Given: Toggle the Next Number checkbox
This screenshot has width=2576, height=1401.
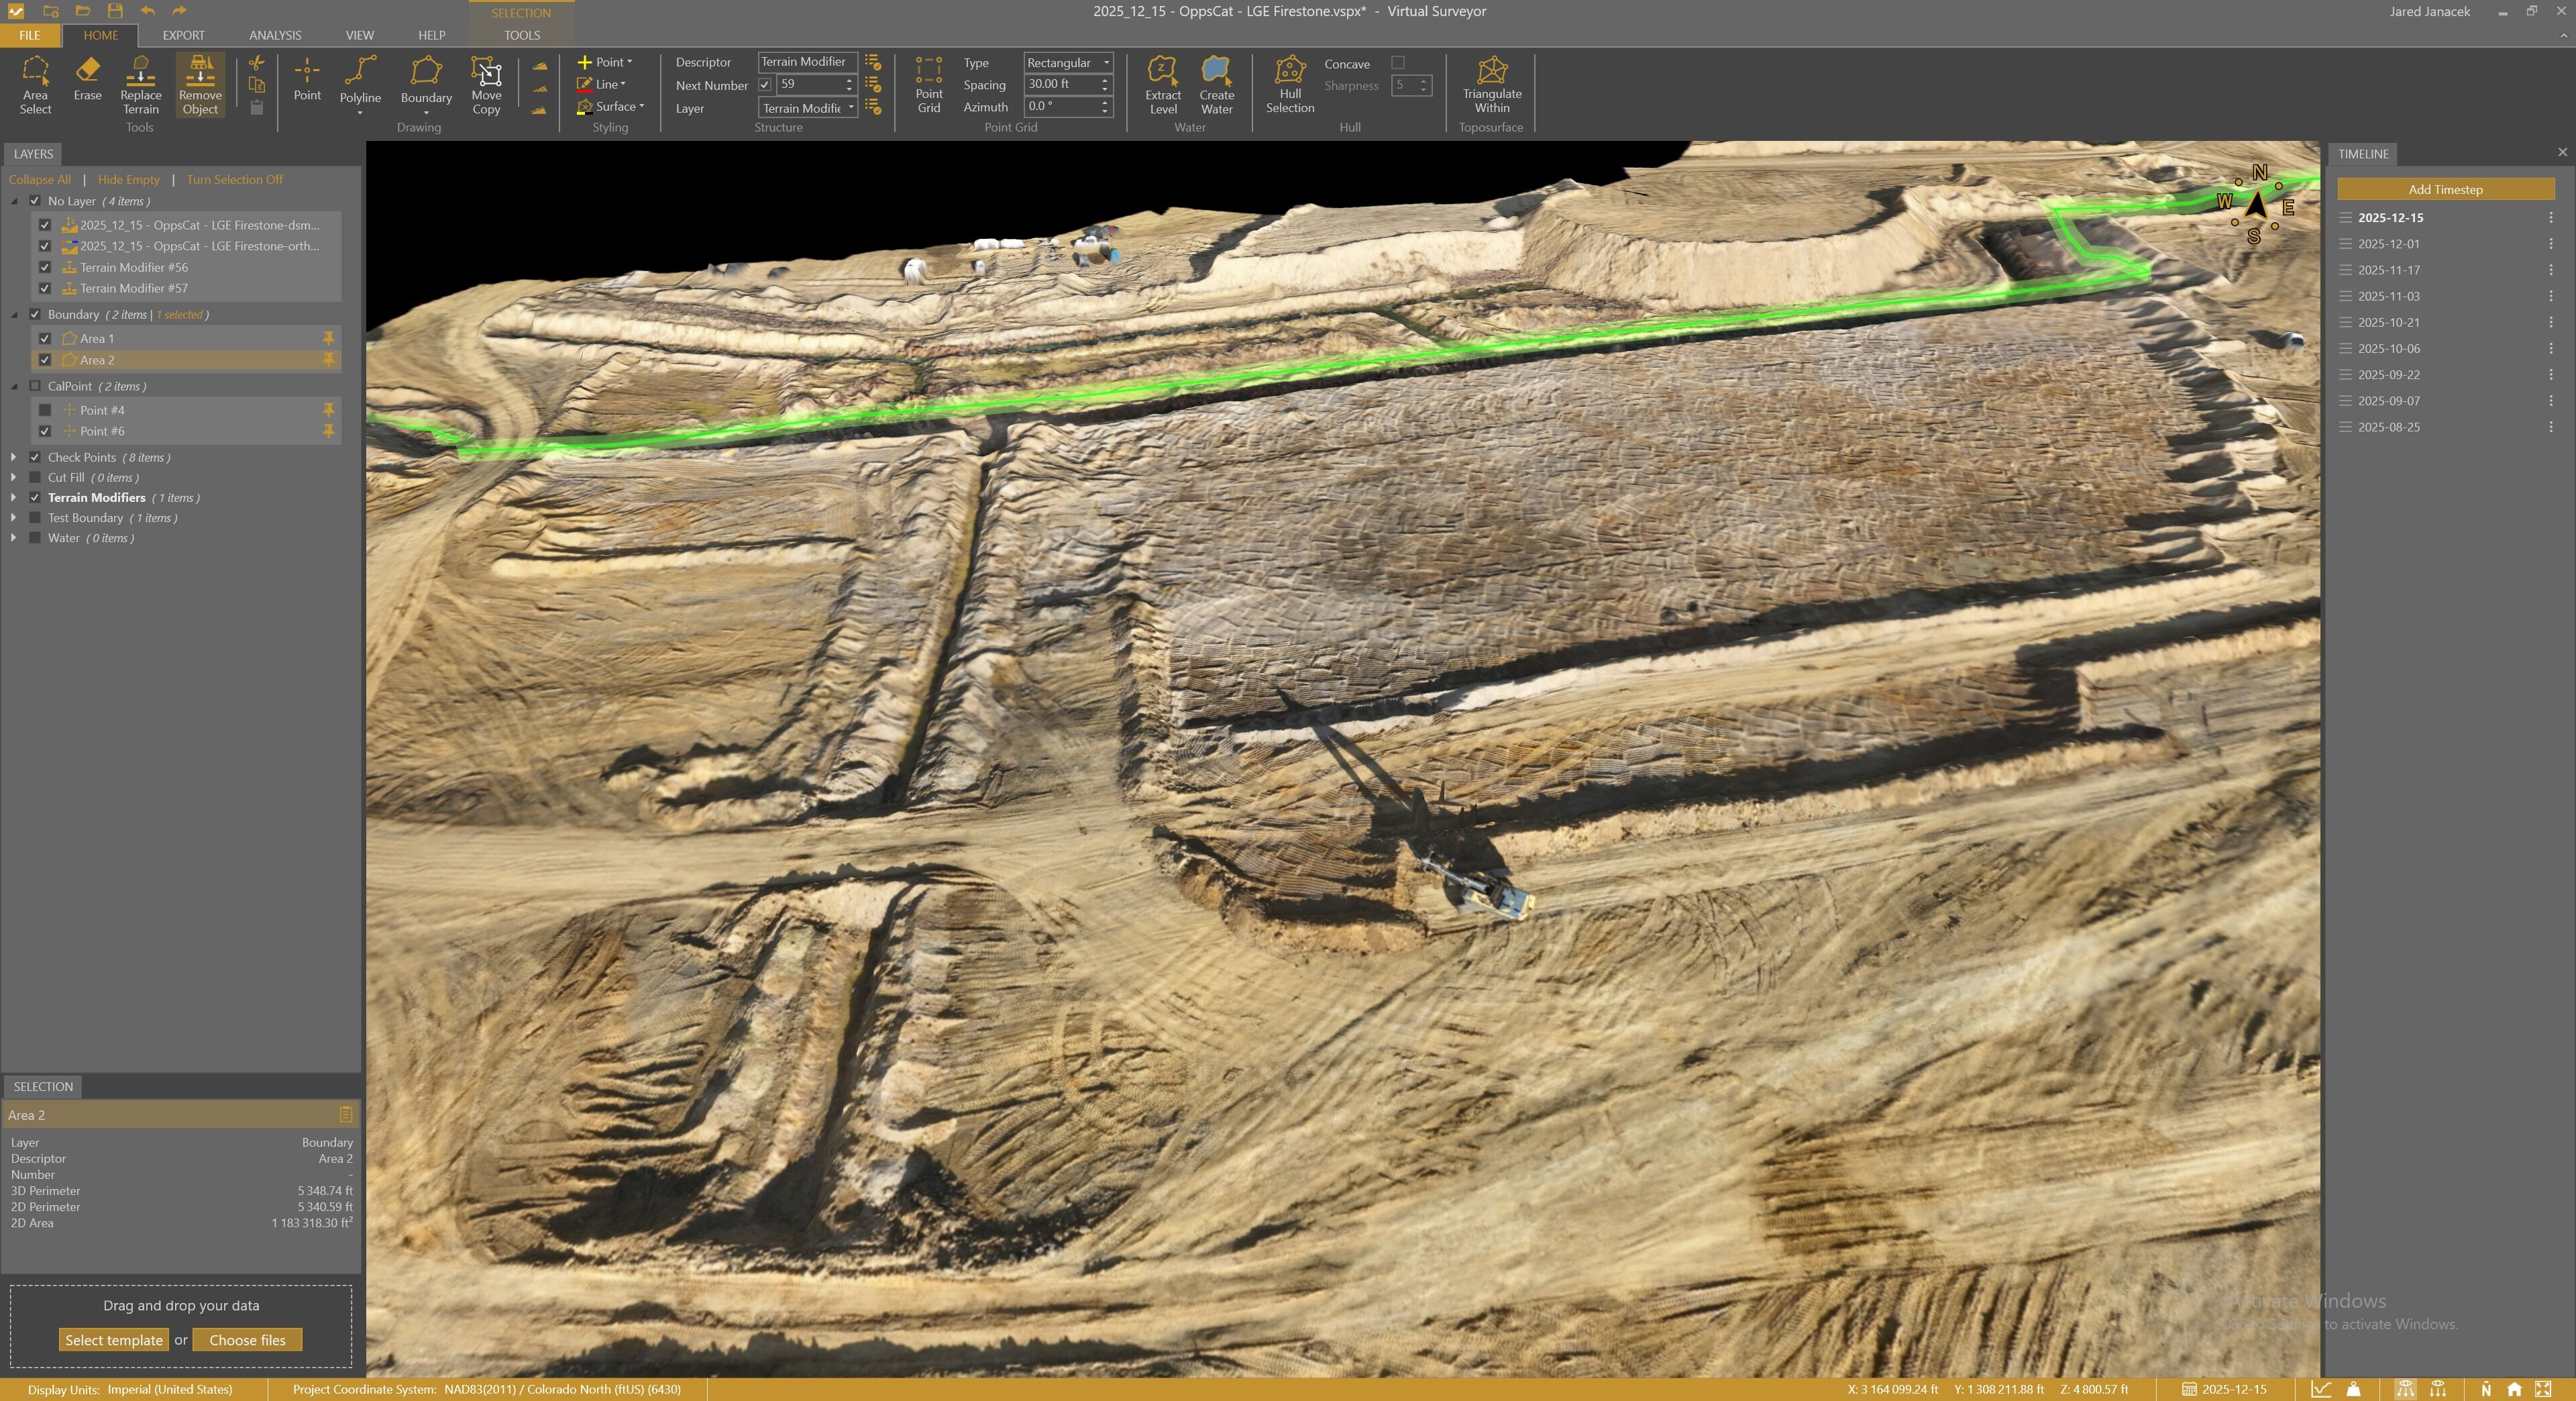Looking at the screenshot, I should point(765,85).
